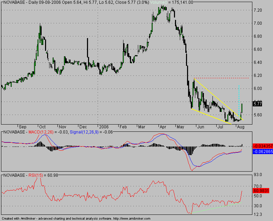
Task: Click the 7.20 price axis label
Action: click(258, 10)
